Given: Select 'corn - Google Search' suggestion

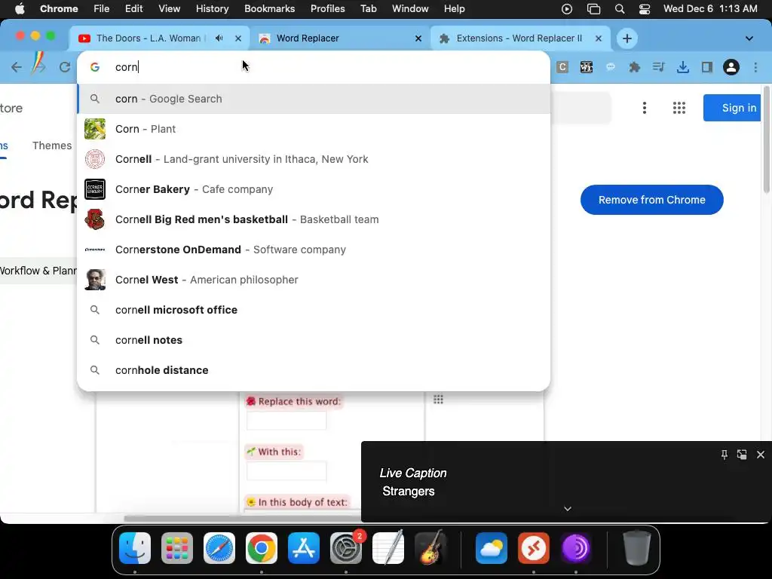Looking at the screenshot, I should (314, 99).
